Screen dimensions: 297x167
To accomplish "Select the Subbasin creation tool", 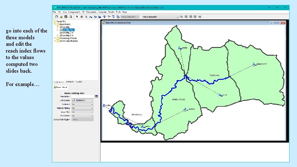I will [91, 17].
